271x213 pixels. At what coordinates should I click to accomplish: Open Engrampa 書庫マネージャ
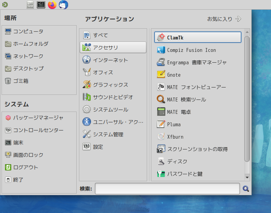[198, 62]
